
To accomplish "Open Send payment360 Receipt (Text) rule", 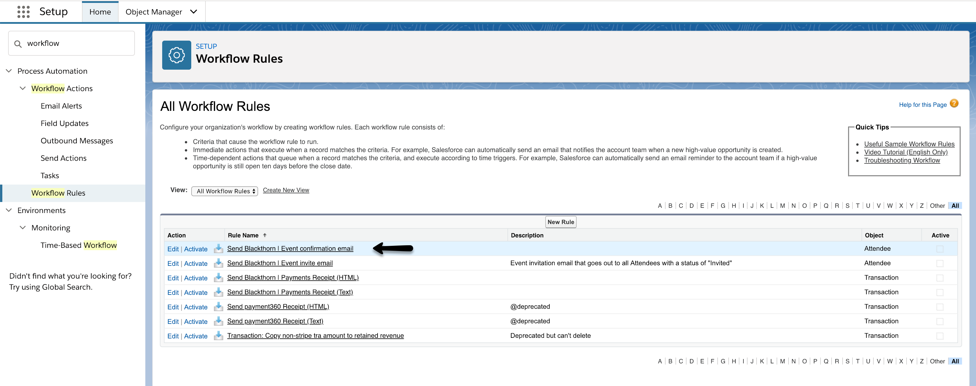I will click(x=275, y=321).
